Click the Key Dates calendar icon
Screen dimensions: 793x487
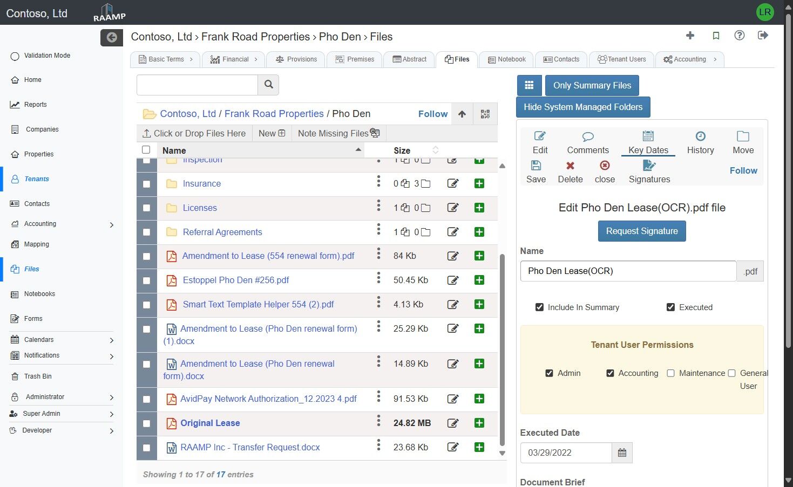[648, 136]
